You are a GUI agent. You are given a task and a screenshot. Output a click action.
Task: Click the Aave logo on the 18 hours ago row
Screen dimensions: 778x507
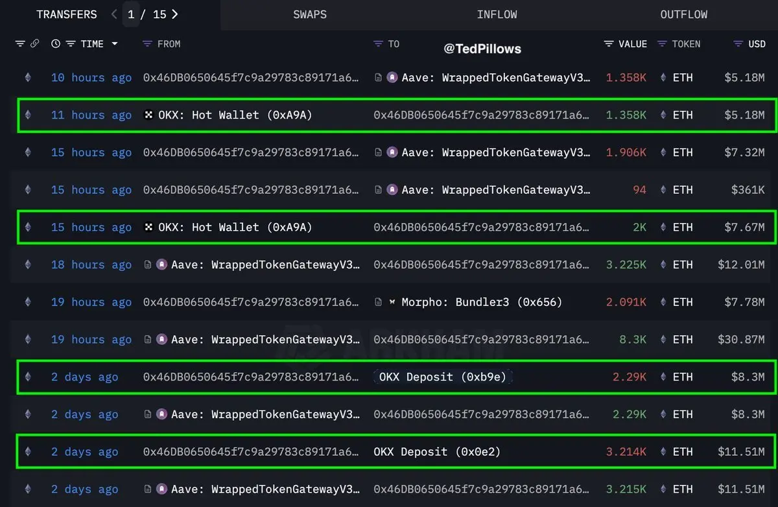coord(161,265)
